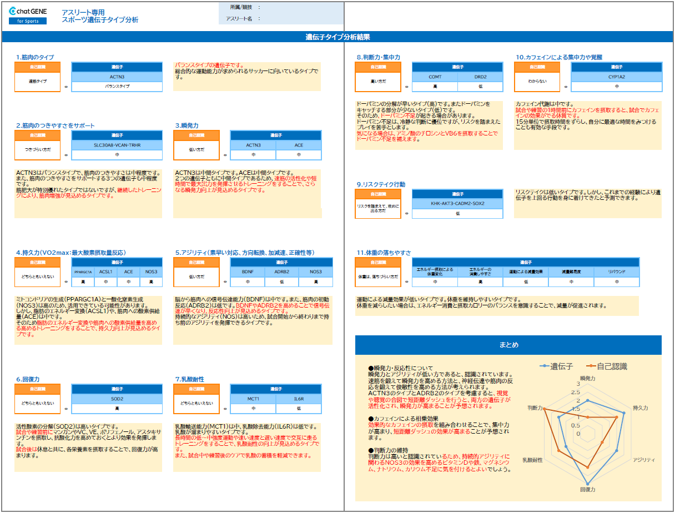This screenshot has height=513, width=675.
Task: Select the バランスタイプ result cell
Action: coord(117,87)
